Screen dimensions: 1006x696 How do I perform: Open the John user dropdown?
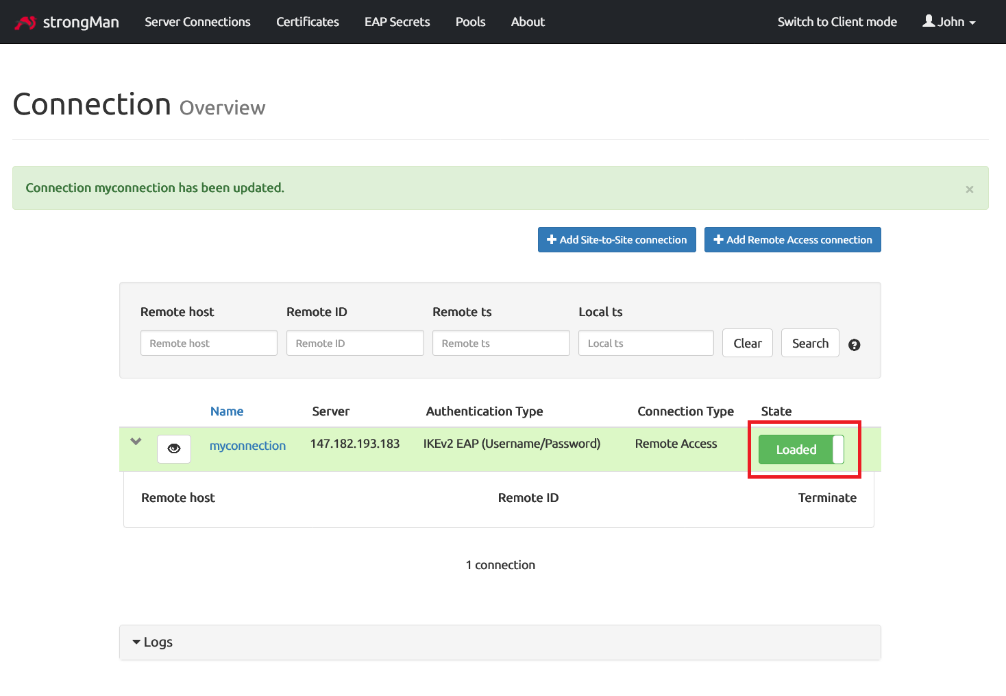point(948,22)
